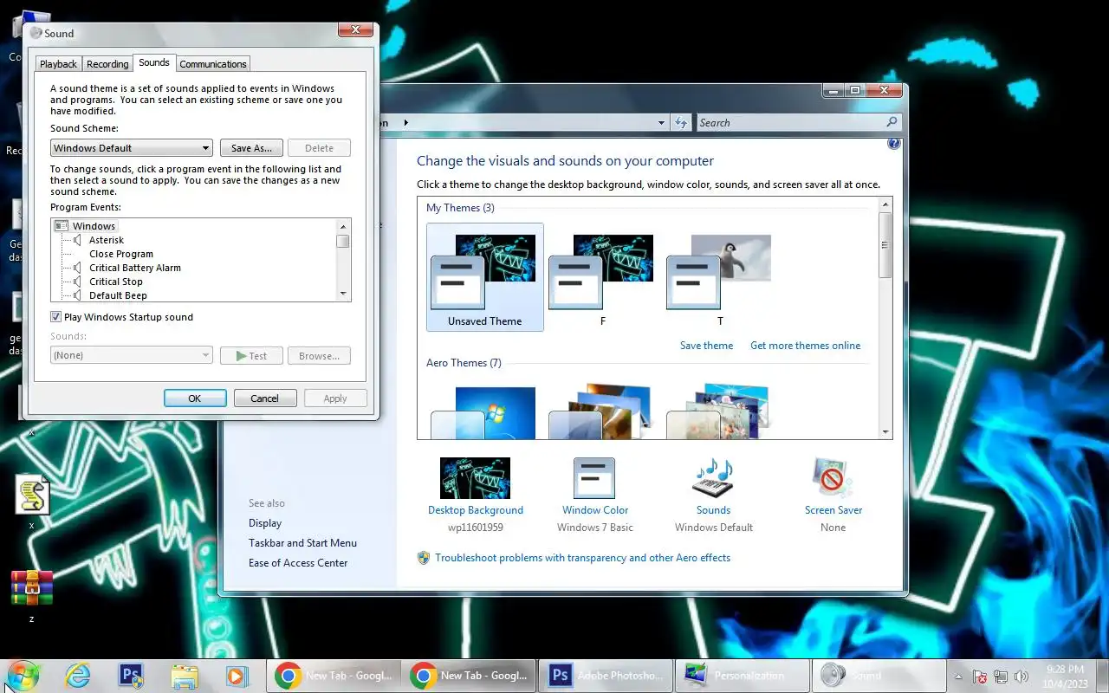The height and width of the screenshot is (693, 1109).
Task: Open Troubleshoot problems with transparency link
Action: pos(583,558)
